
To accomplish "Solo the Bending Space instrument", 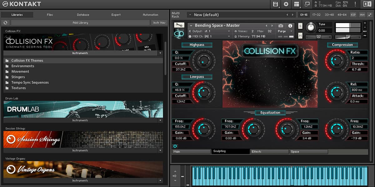I will pyautogui.click(x=300, y=26).
